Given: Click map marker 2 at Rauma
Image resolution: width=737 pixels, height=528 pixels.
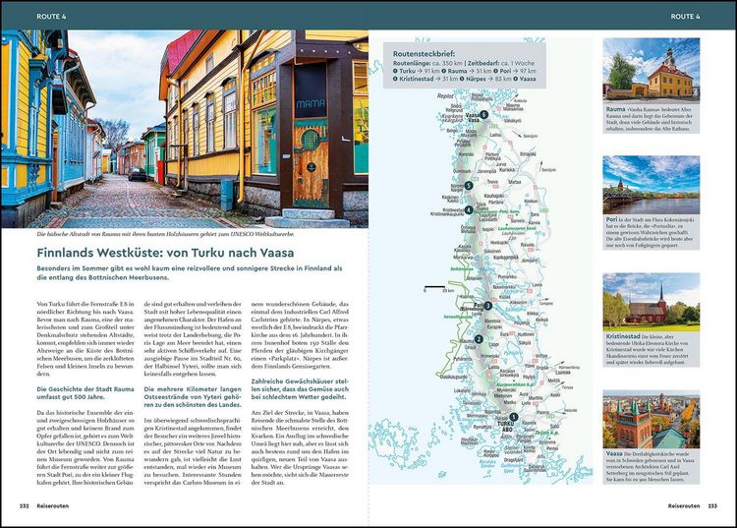Looking at the screenshot, I should point(479,339).
